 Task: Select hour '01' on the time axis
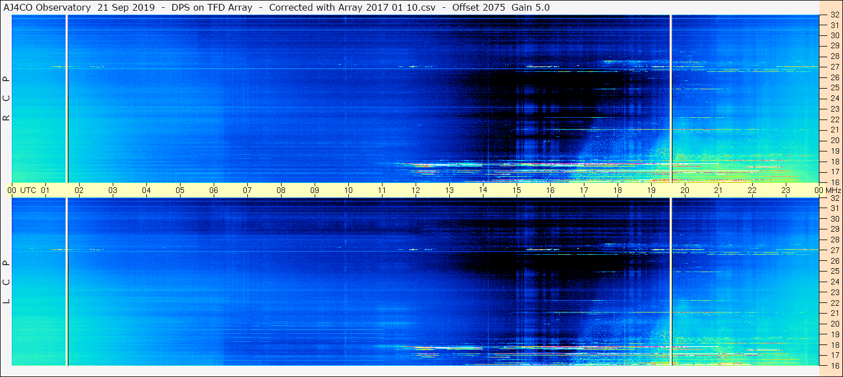[x=45, y=190]
